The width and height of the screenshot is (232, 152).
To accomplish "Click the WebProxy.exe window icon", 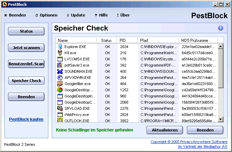I will tap(60, 115).
